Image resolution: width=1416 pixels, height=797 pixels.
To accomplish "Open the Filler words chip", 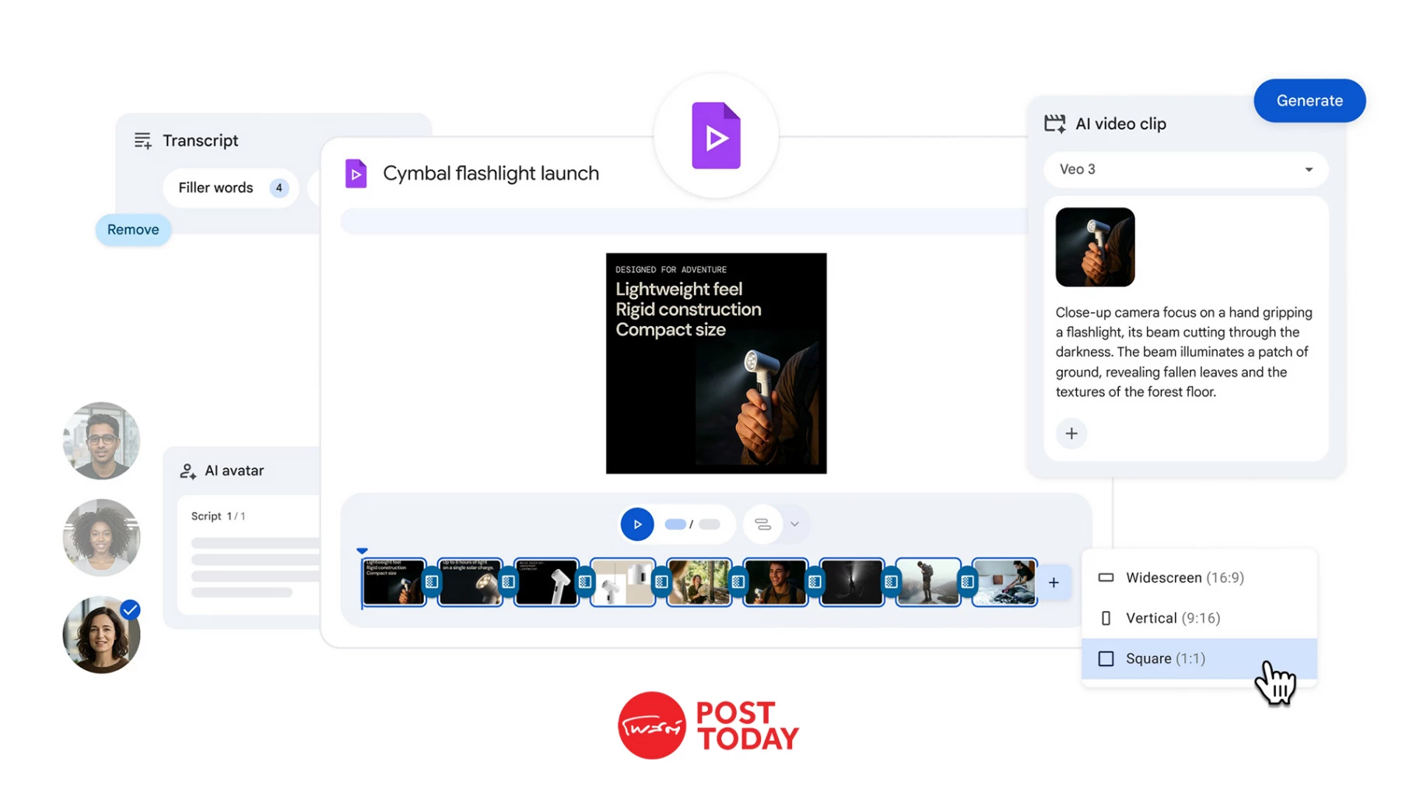I will pos(231,188).
